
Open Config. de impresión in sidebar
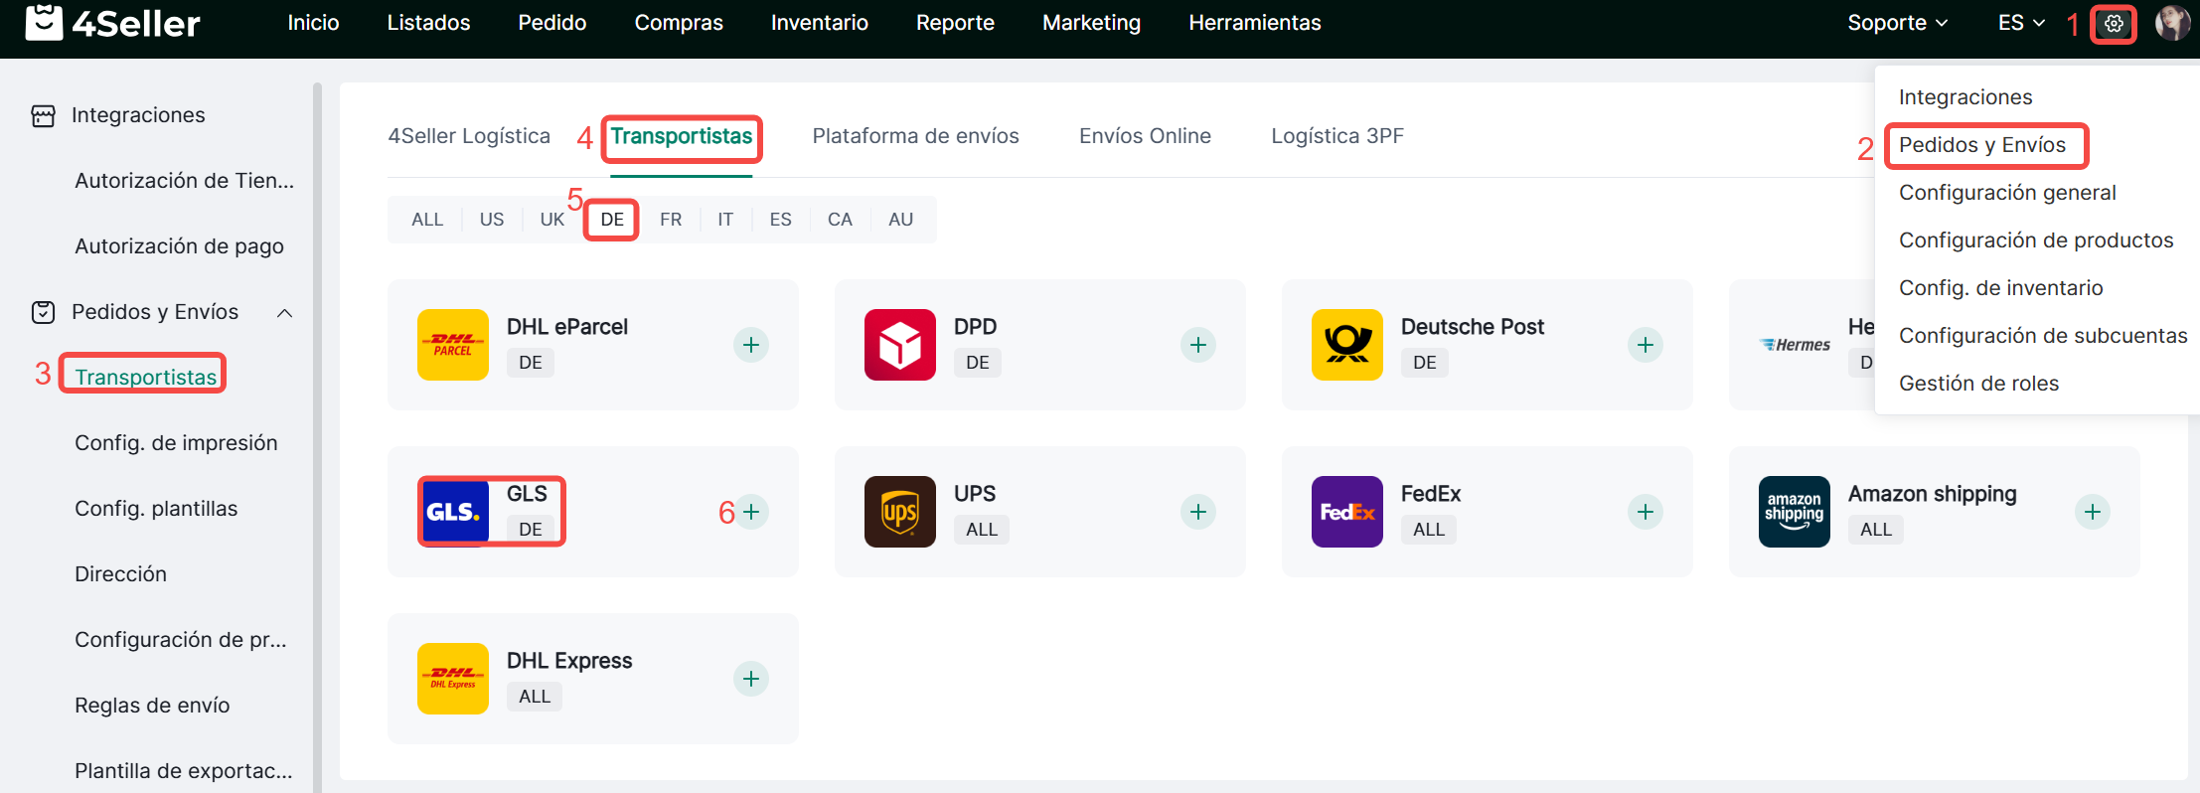[x=176, y=443]
